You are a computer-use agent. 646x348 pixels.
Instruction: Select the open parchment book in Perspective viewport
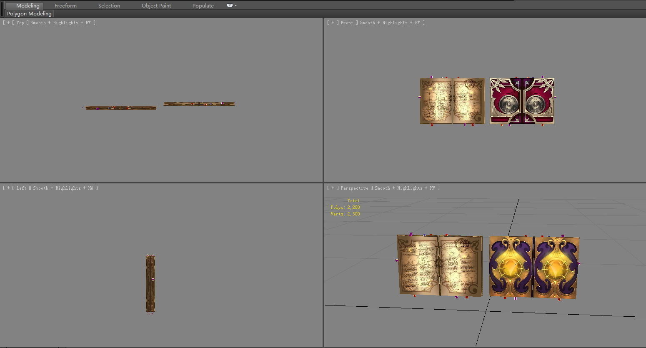click(440, 265)
